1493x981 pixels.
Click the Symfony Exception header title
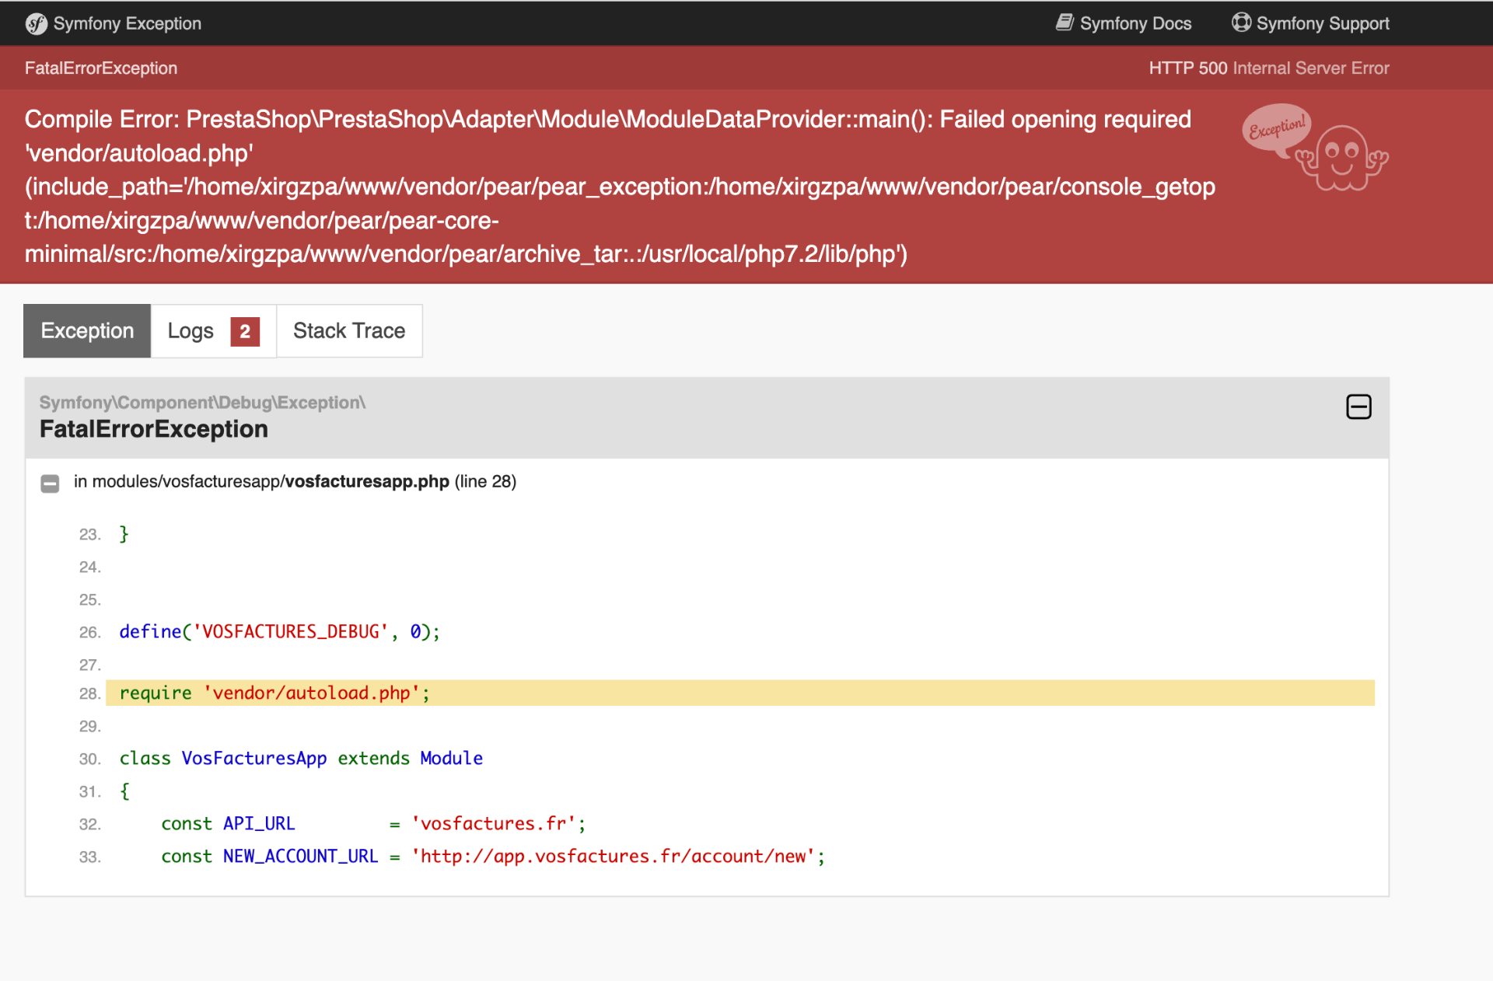[x=128, y=23]
